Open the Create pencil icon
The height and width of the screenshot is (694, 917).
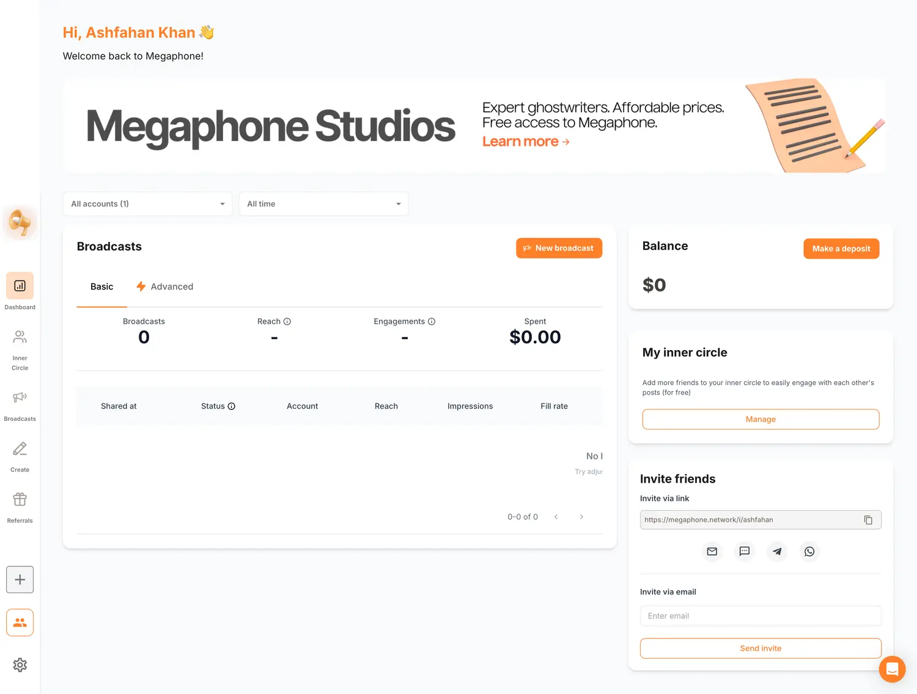(20, 449)
